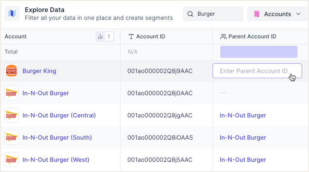Open the Accounts dropdown chevron

click(x=298, y=14)
